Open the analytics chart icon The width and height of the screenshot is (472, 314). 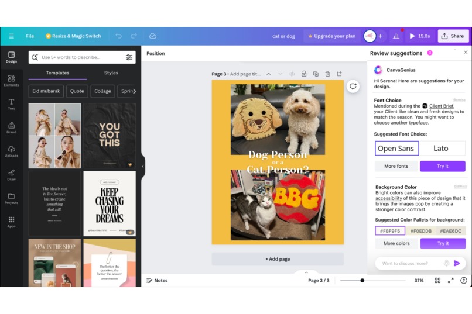[x=396, y=36]
